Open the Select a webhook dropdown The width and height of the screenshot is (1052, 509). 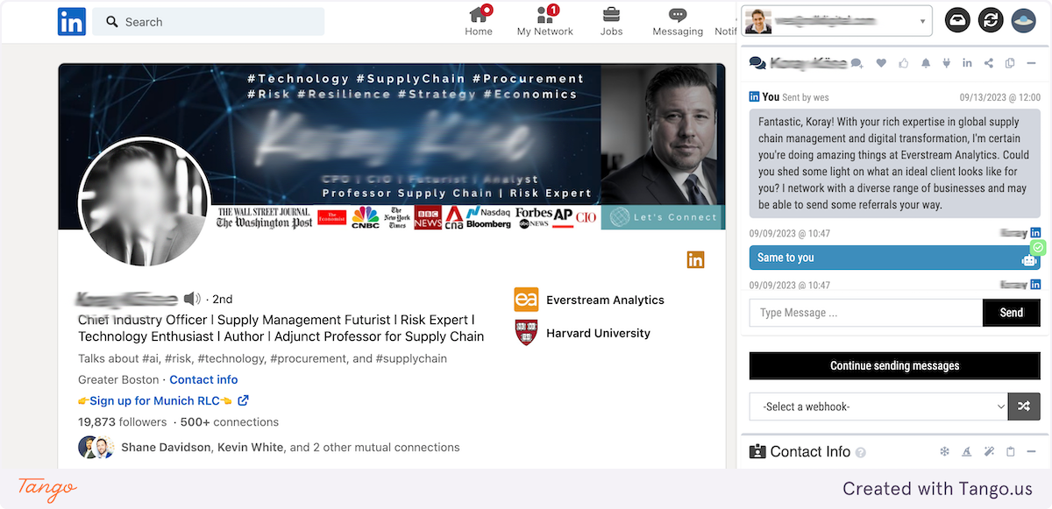[x=879, y=406]
